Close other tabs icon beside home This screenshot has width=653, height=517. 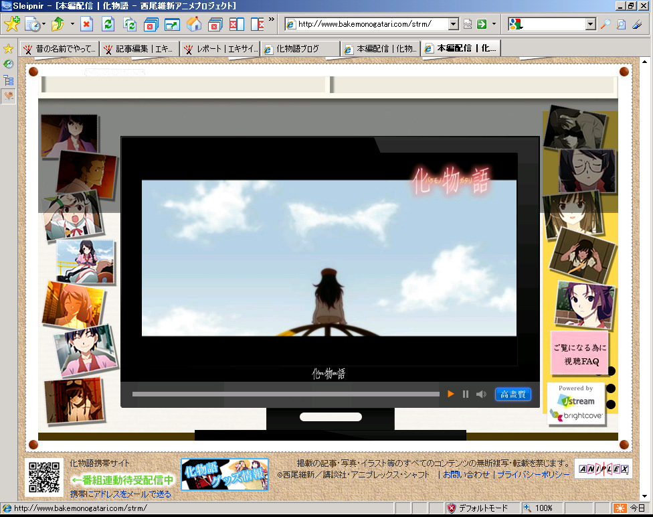[x=215, y=24]
